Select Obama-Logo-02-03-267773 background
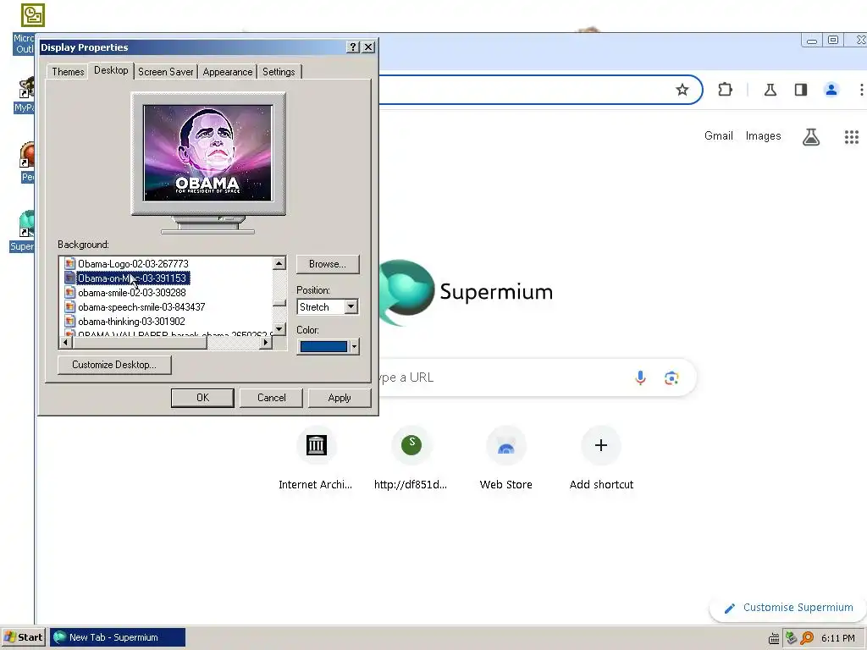 (x=133, y=264)
